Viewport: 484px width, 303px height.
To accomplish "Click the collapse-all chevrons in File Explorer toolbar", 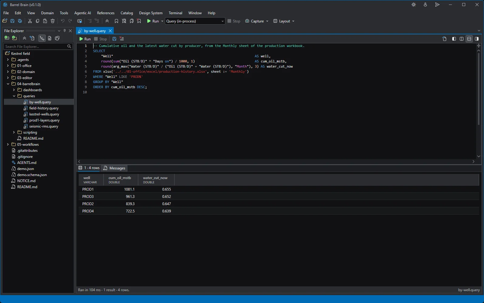I will [x=25, y=38].
